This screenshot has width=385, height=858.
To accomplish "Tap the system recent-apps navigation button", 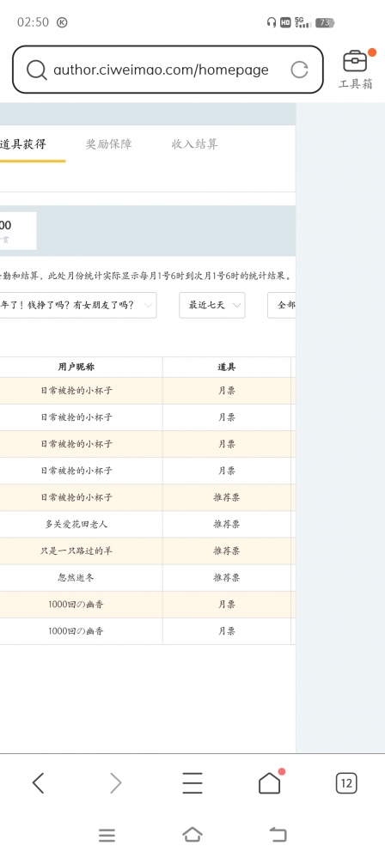I will click(107, 835).
